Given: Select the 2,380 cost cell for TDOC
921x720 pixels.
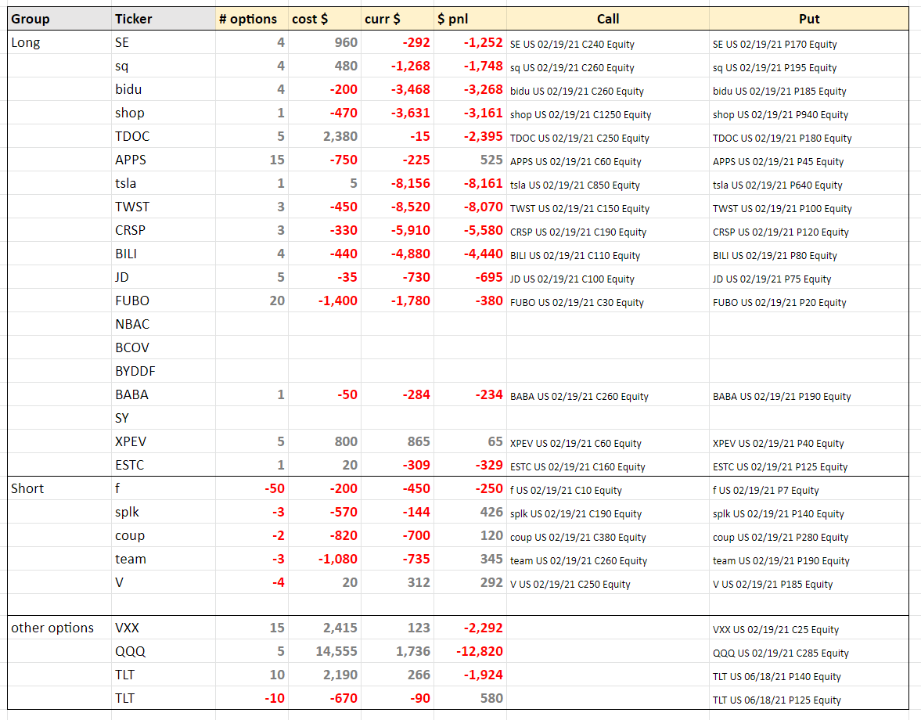Looking at the screenshot, I should [x=324, y=136].
